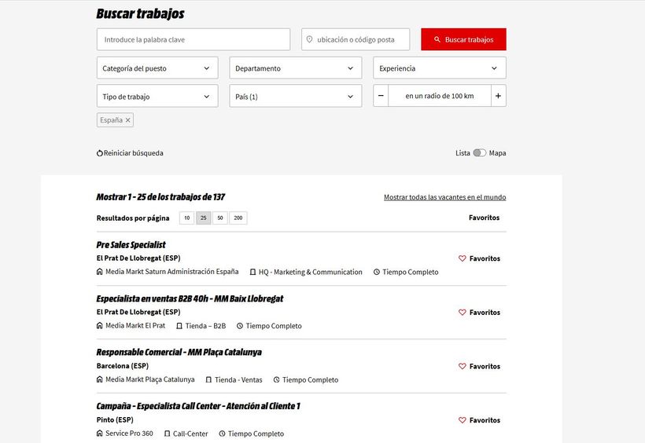Show 200 results per page
645x443 pixels.
click(x=238, y=218)
